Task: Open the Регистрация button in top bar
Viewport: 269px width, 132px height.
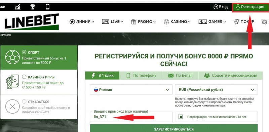Action: pyautogui.click(x=250, y=7)
